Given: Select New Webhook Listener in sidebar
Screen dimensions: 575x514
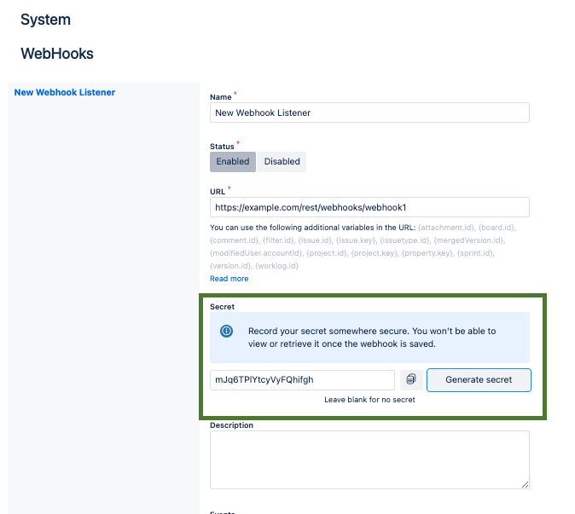Looking at the screenshot, I should point(65,92).
